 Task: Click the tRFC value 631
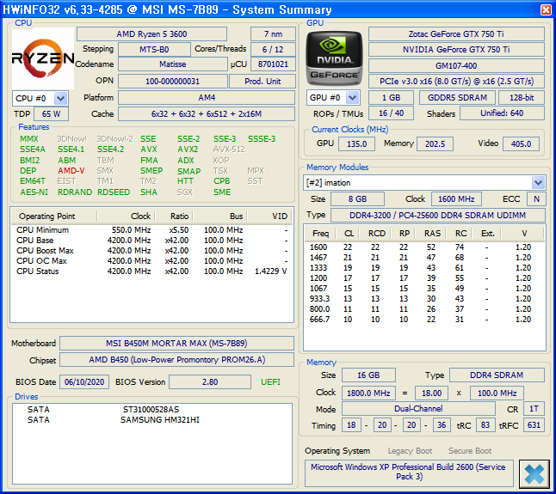click(x=534, y=425)
